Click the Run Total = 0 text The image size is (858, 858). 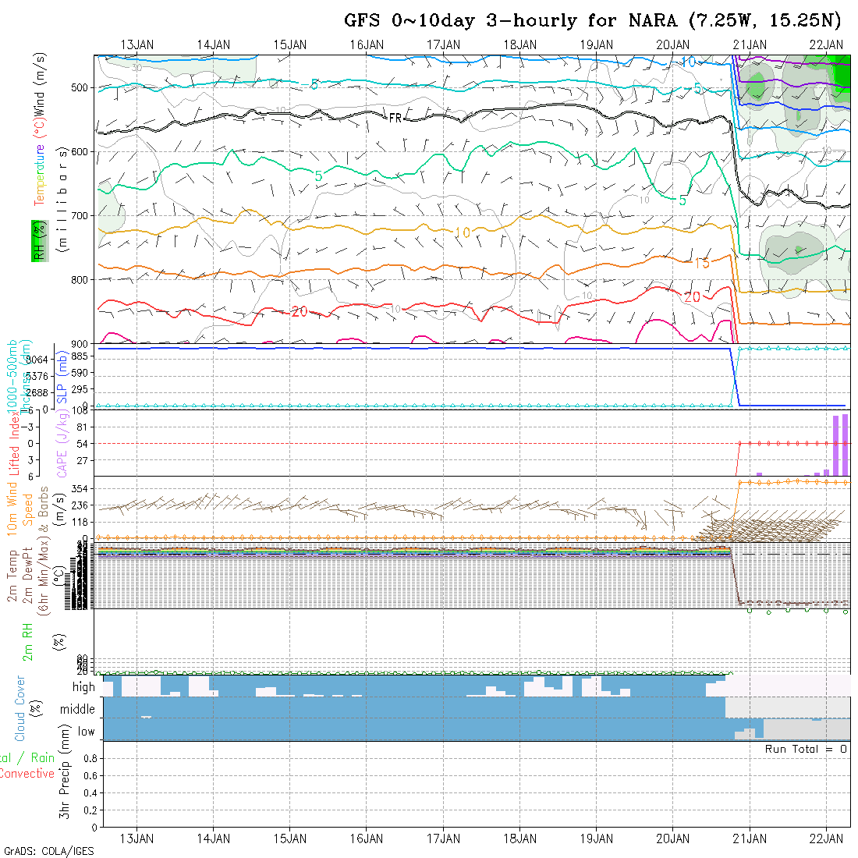pos(806,749)
